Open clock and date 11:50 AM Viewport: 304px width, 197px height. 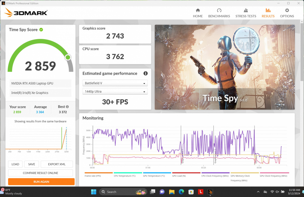pyautogui.click(x=294, y=192)
